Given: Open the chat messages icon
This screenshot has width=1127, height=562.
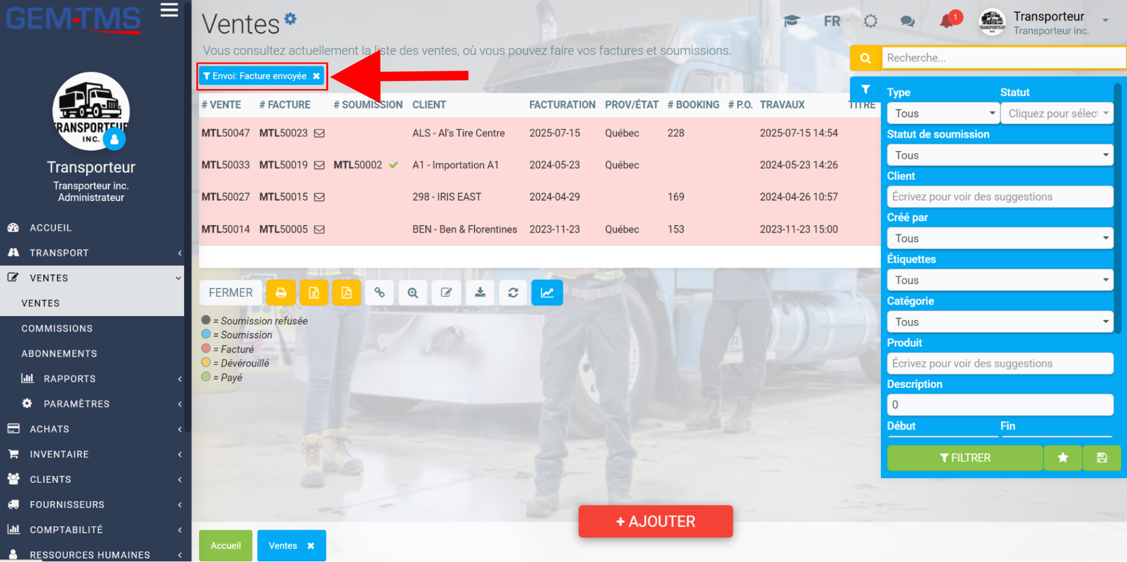Looking at the screenshot, I should [907, 22].
